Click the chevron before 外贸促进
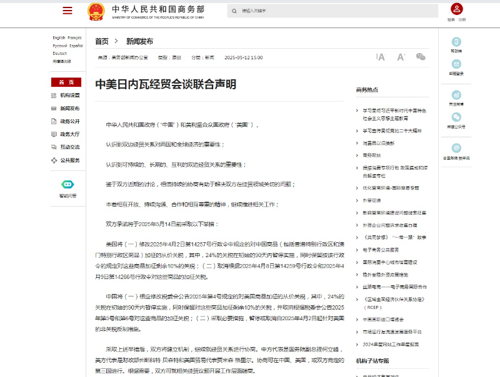 [x=357, y=200]
